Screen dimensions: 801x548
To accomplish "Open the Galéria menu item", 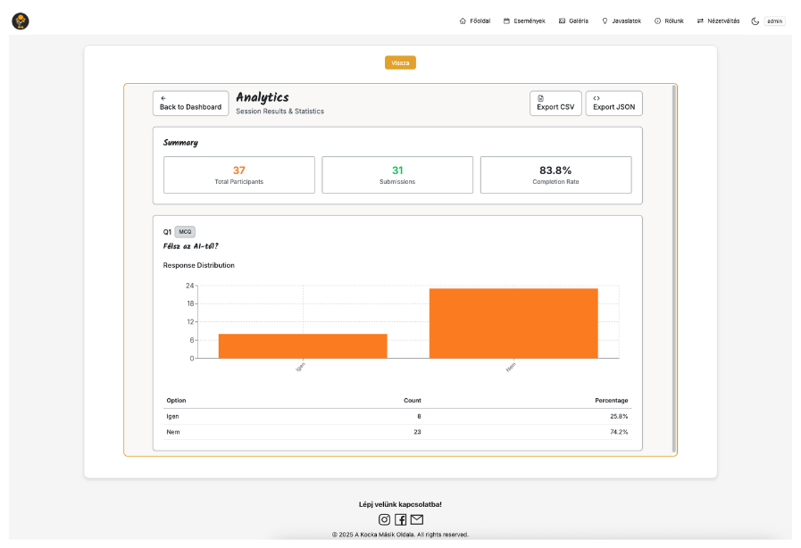I will [x=579, y=21].
